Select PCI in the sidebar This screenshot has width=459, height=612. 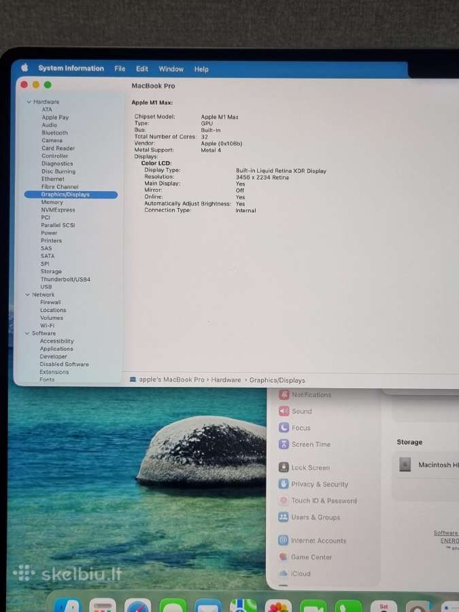pos(46,218)
